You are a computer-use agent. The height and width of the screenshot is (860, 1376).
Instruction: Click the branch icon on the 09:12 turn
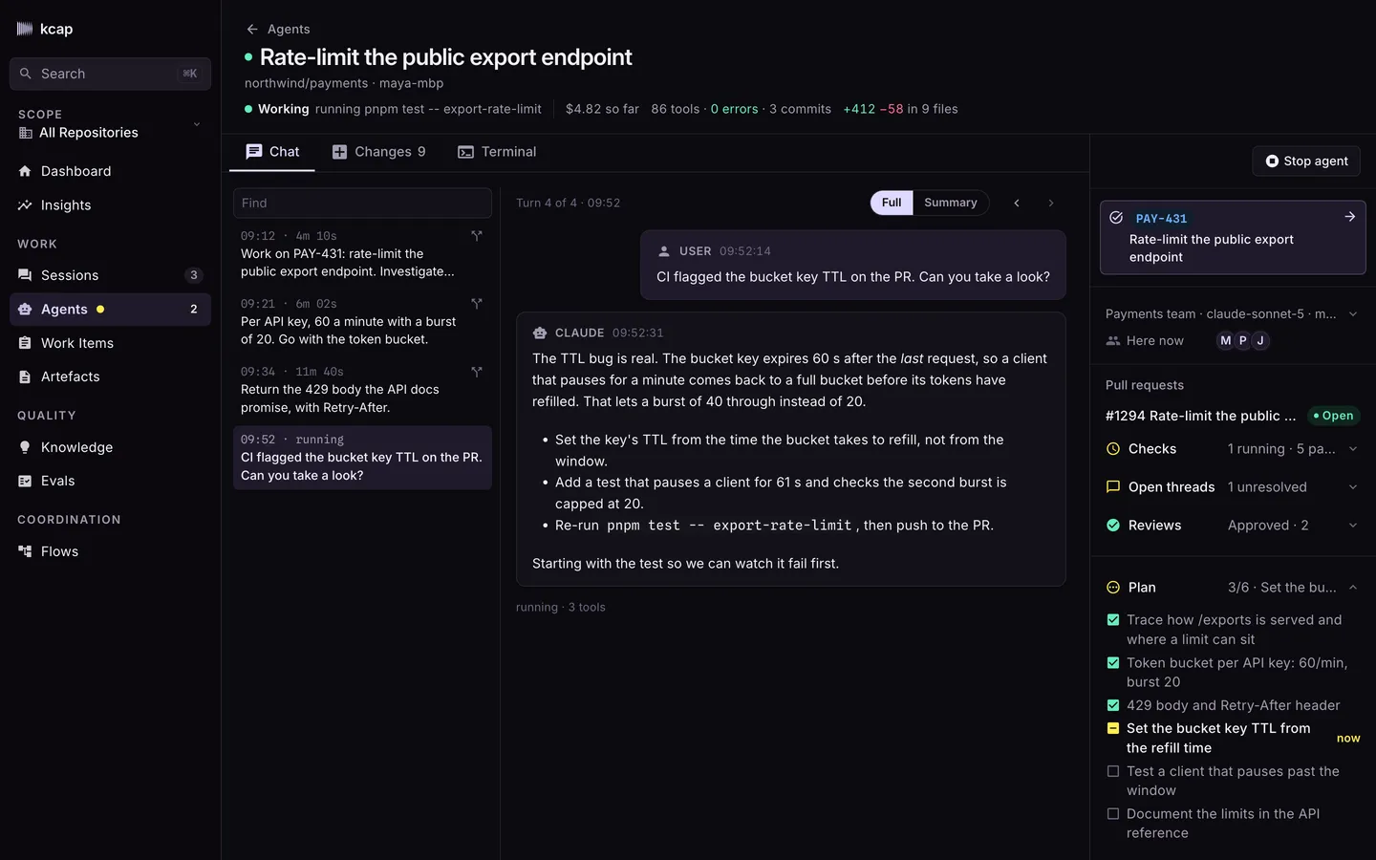point(477,235)
